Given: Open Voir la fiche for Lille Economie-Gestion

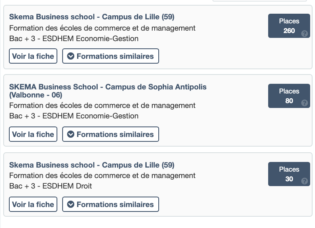Looking at the screenshot, I should pos(33,56).
